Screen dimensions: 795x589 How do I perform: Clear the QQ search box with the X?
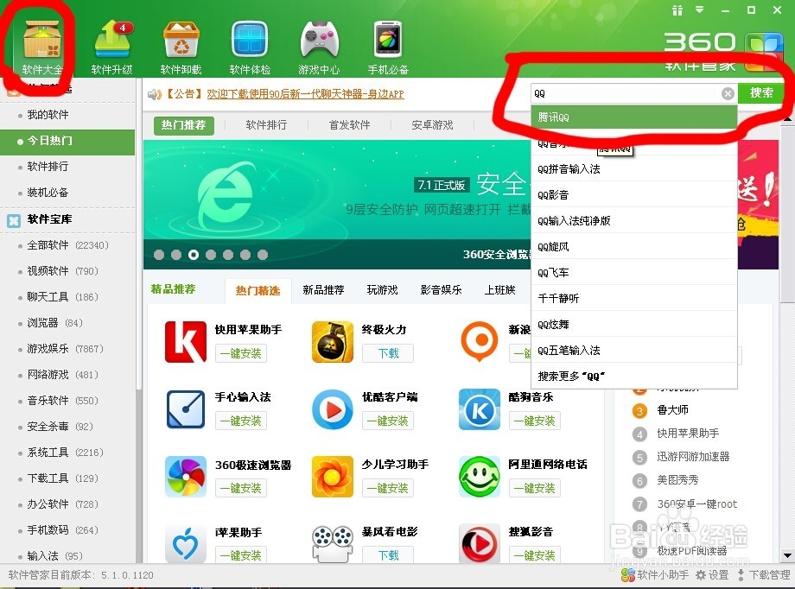click(x=728, y=92)
